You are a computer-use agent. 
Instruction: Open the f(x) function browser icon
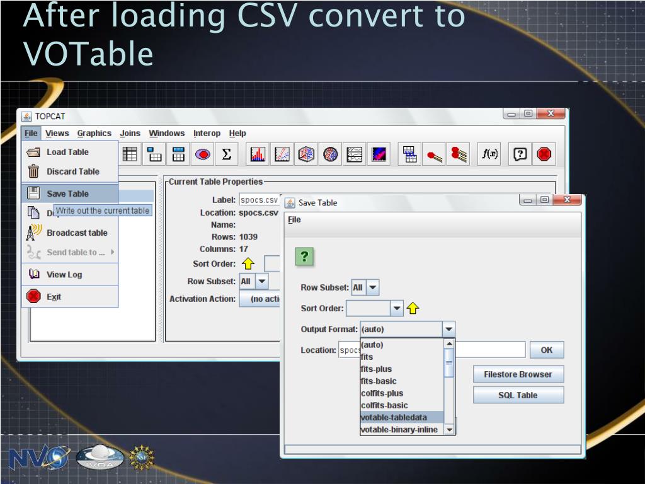click(489, 154)
